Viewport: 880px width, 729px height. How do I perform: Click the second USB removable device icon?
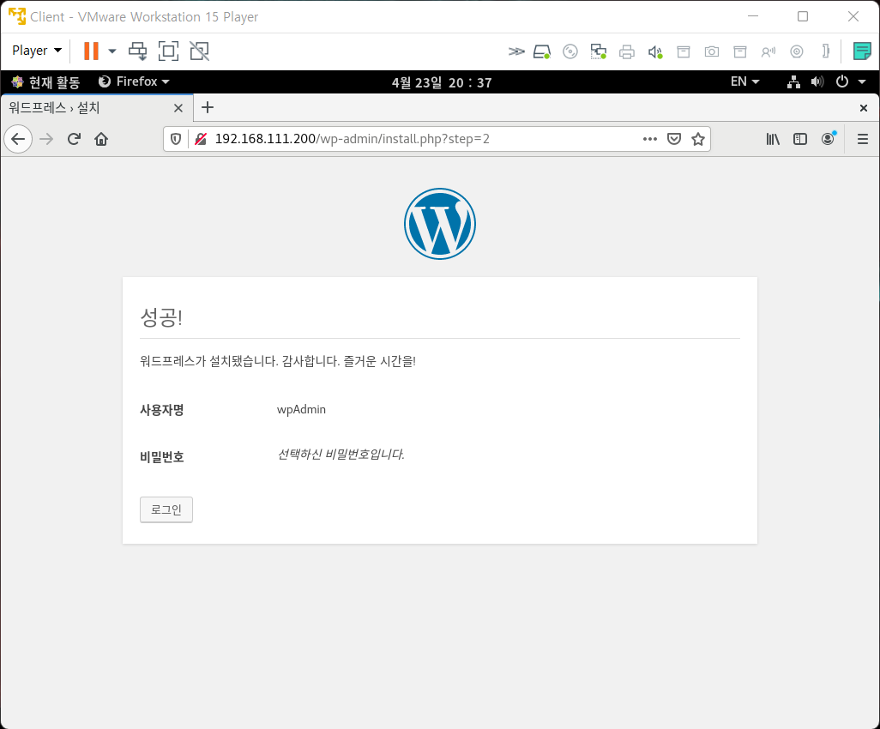click(x=740, y=51)
